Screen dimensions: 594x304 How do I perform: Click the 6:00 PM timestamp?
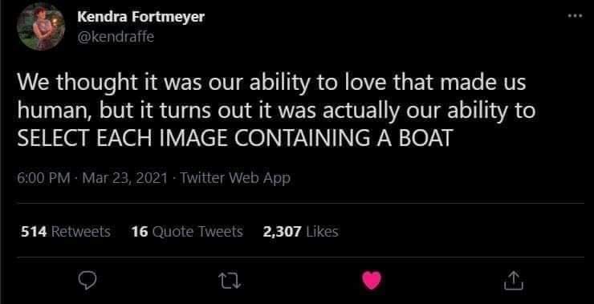click(x=43, y=177)
